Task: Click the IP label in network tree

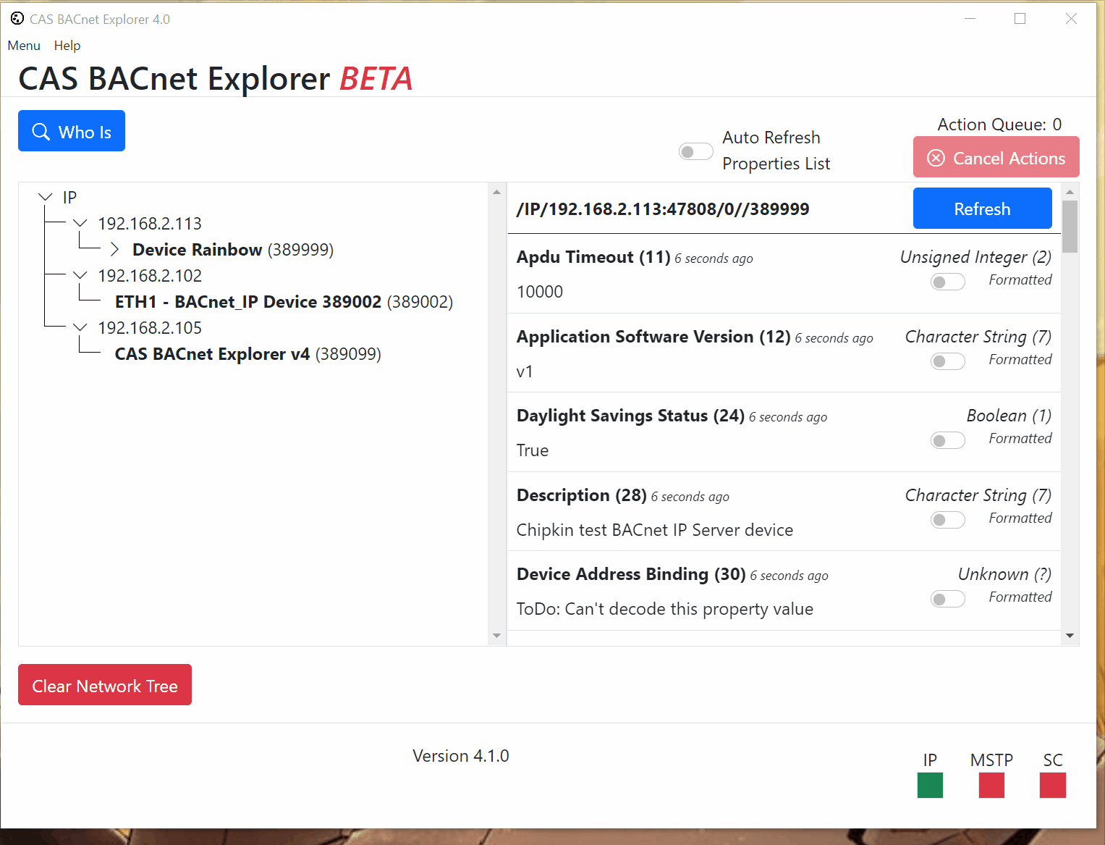Action: coord(69,198)
